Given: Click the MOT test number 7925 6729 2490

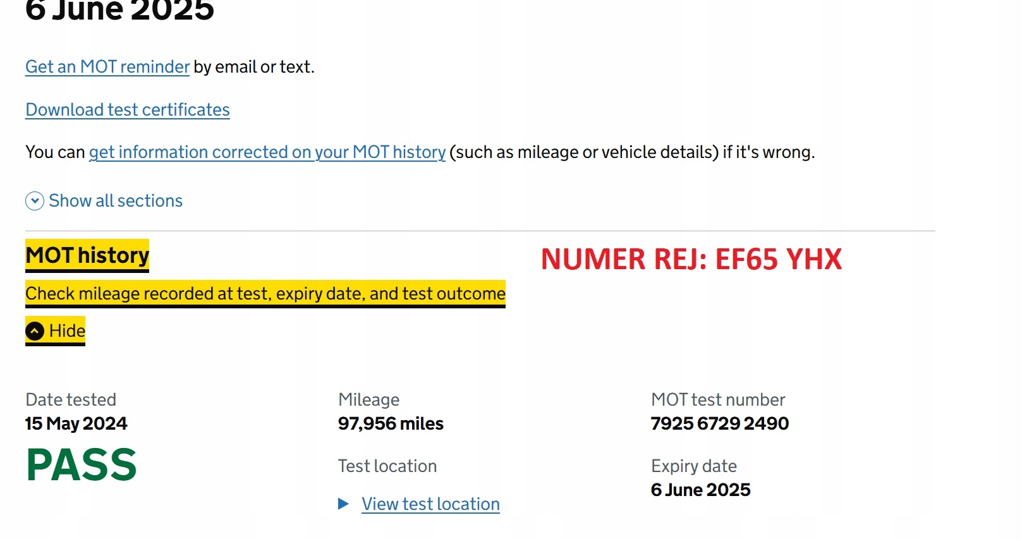Looking at the screenshot, I should pos(720,423).
